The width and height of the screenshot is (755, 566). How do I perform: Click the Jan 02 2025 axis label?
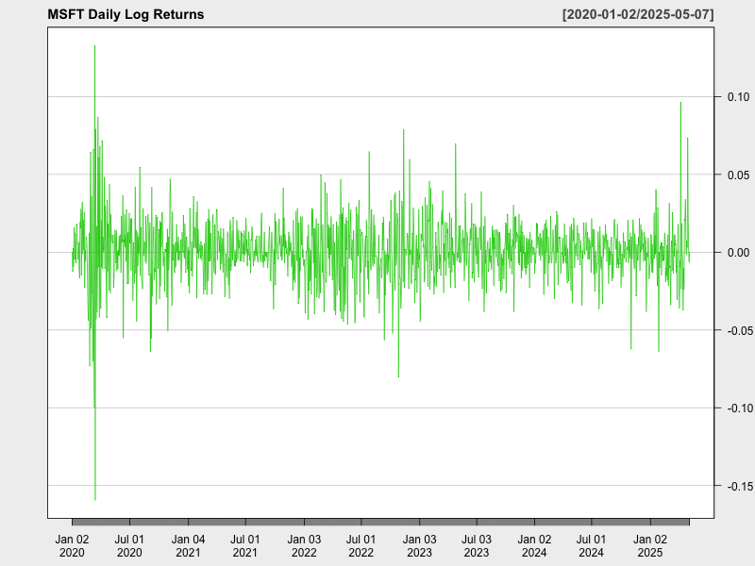click(x=650, y=546)
